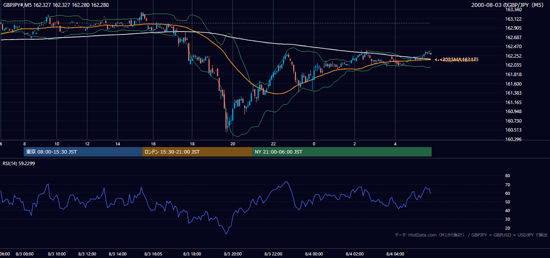Click RSI scale value 30
The image size is (550, 258).
[507, 219]
